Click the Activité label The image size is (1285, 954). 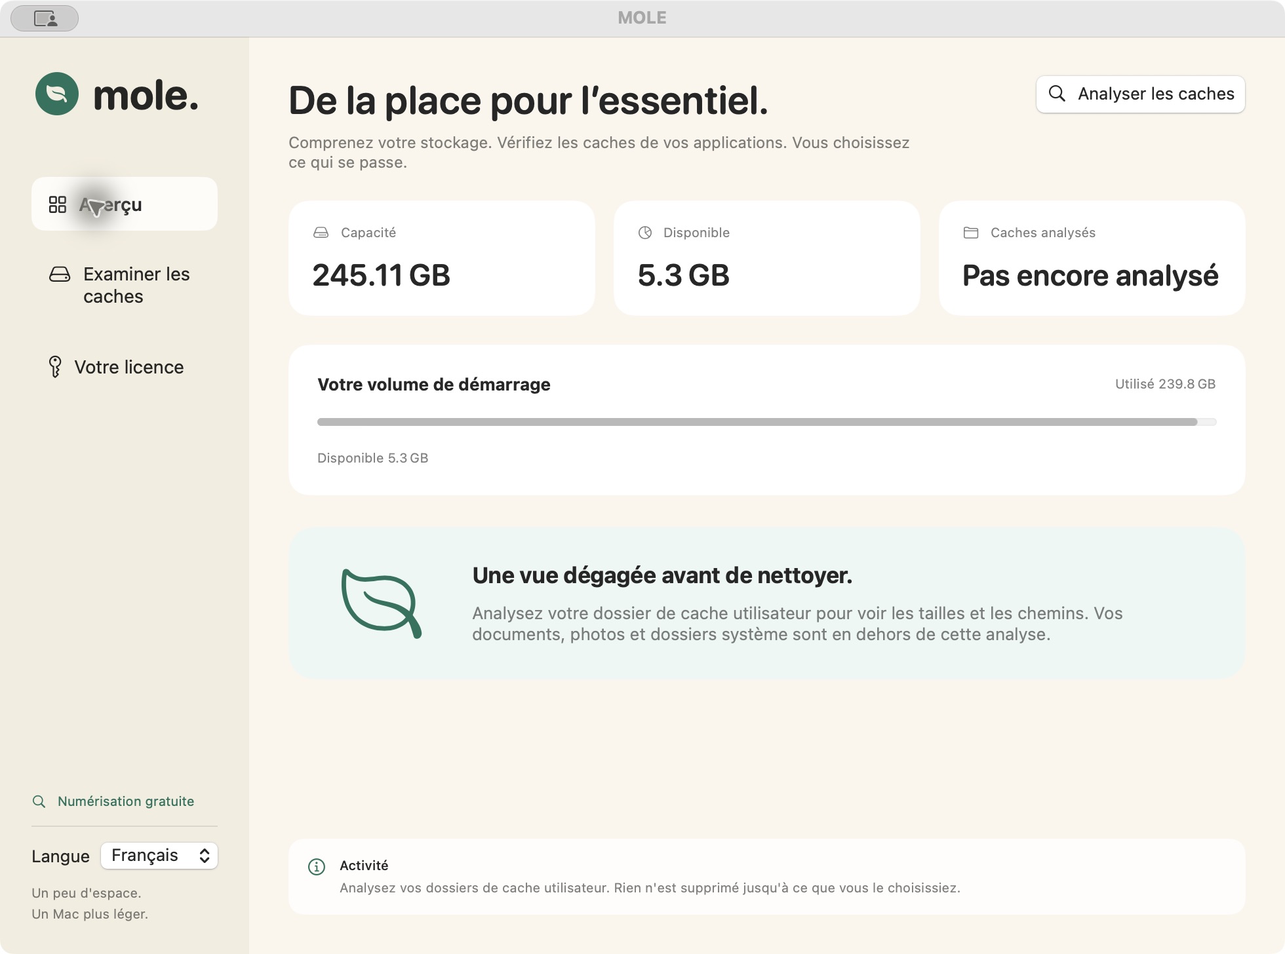tap(364, 866)
